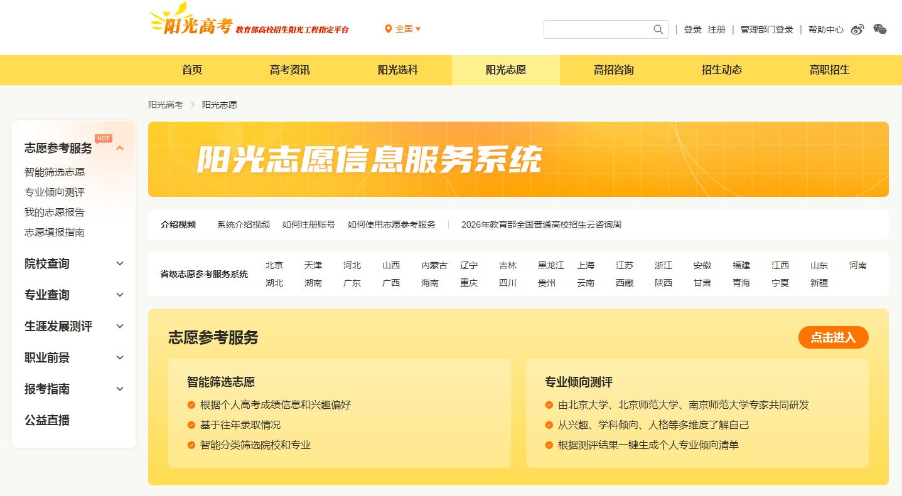Click the 志愿参考服务 section heading
The width and height of the screenshot is (902, 496).
(213, 338)
